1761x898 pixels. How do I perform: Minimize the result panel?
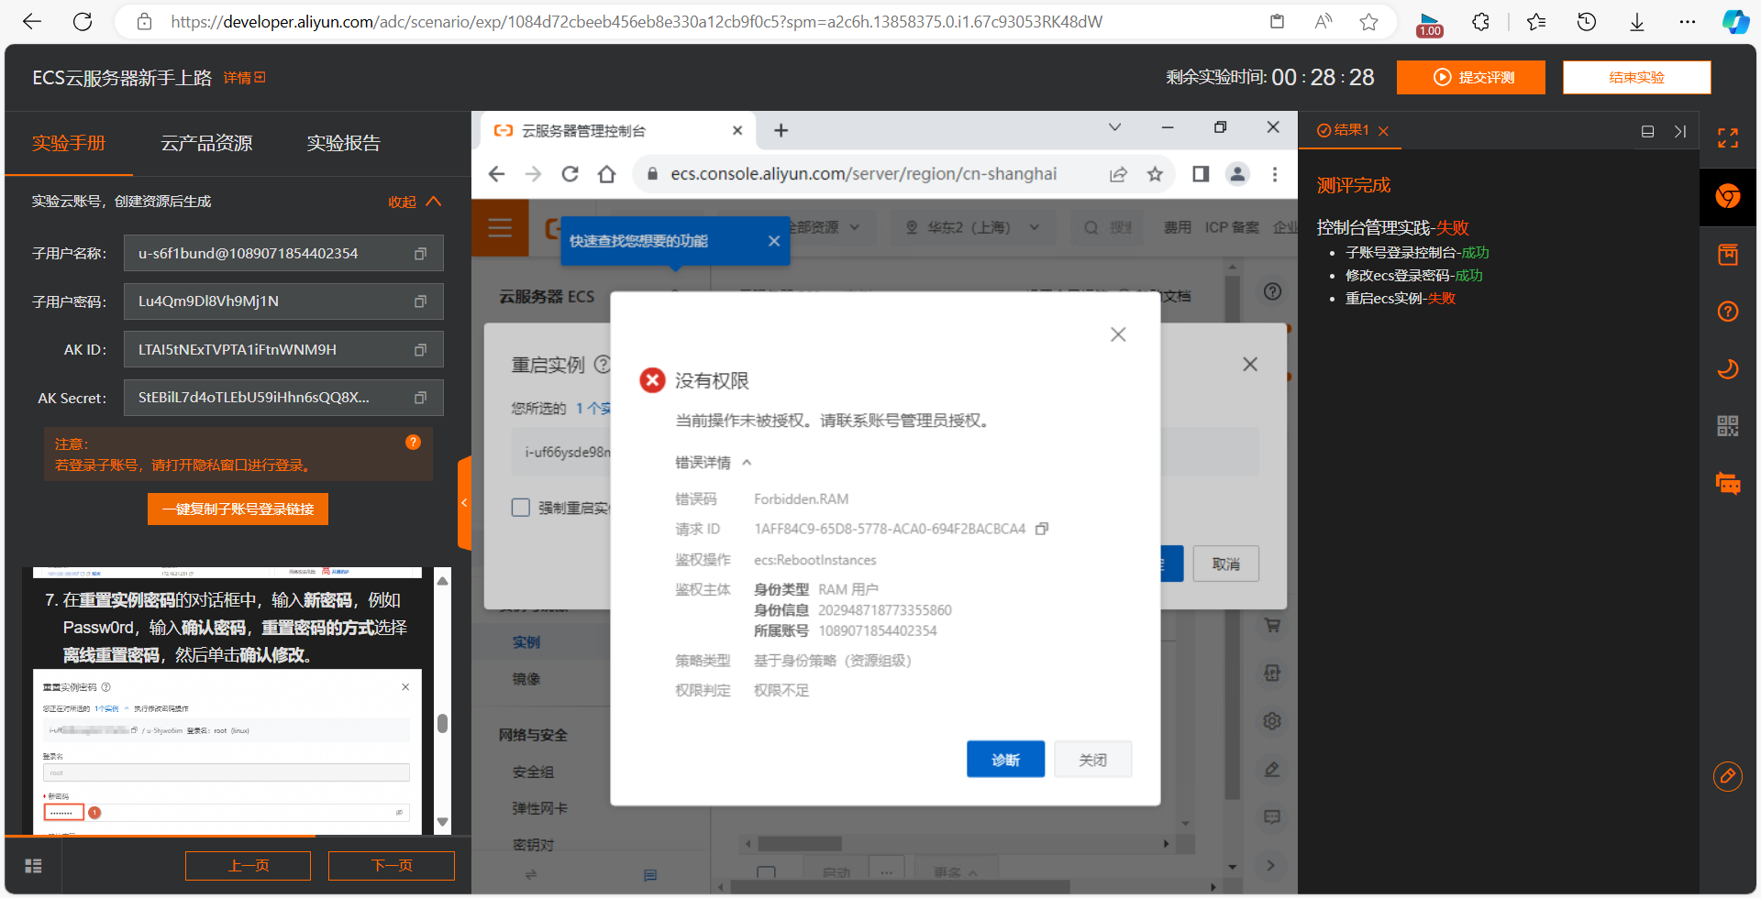[x=1648, y=131]
